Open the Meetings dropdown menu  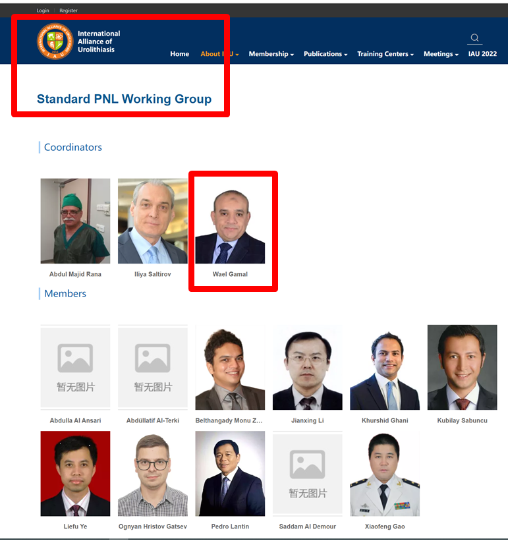point(441,54)
